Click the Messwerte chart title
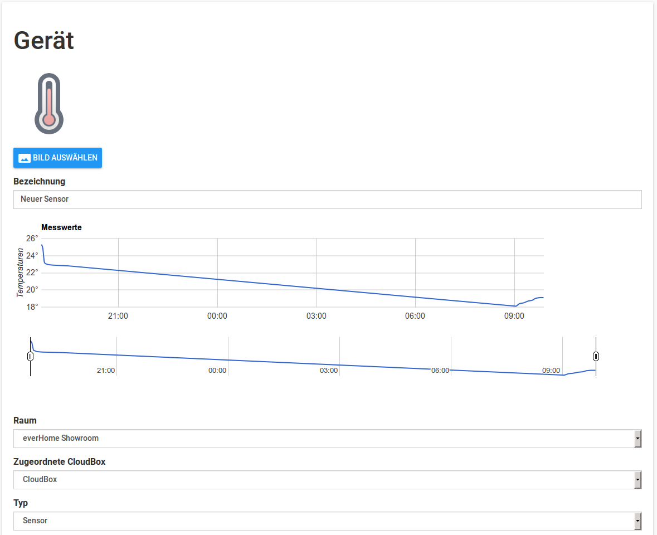The height and width of the screenshot is (535, 657). [x=61, y=227]
